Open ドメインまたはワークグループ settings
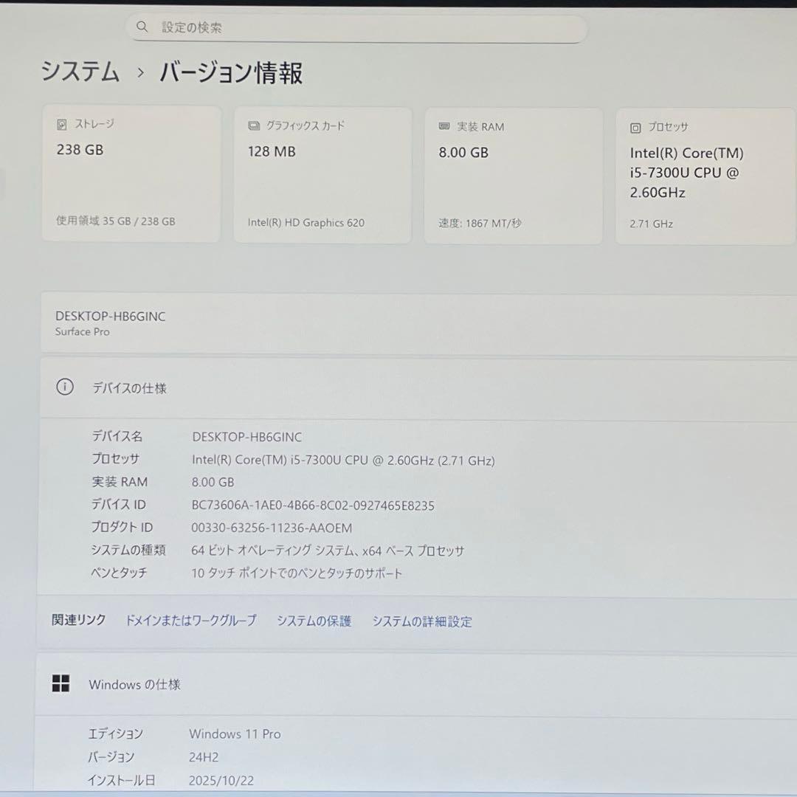Image resolution: width=797 pixels, height=797 pixels. click(x=190, y=621)
